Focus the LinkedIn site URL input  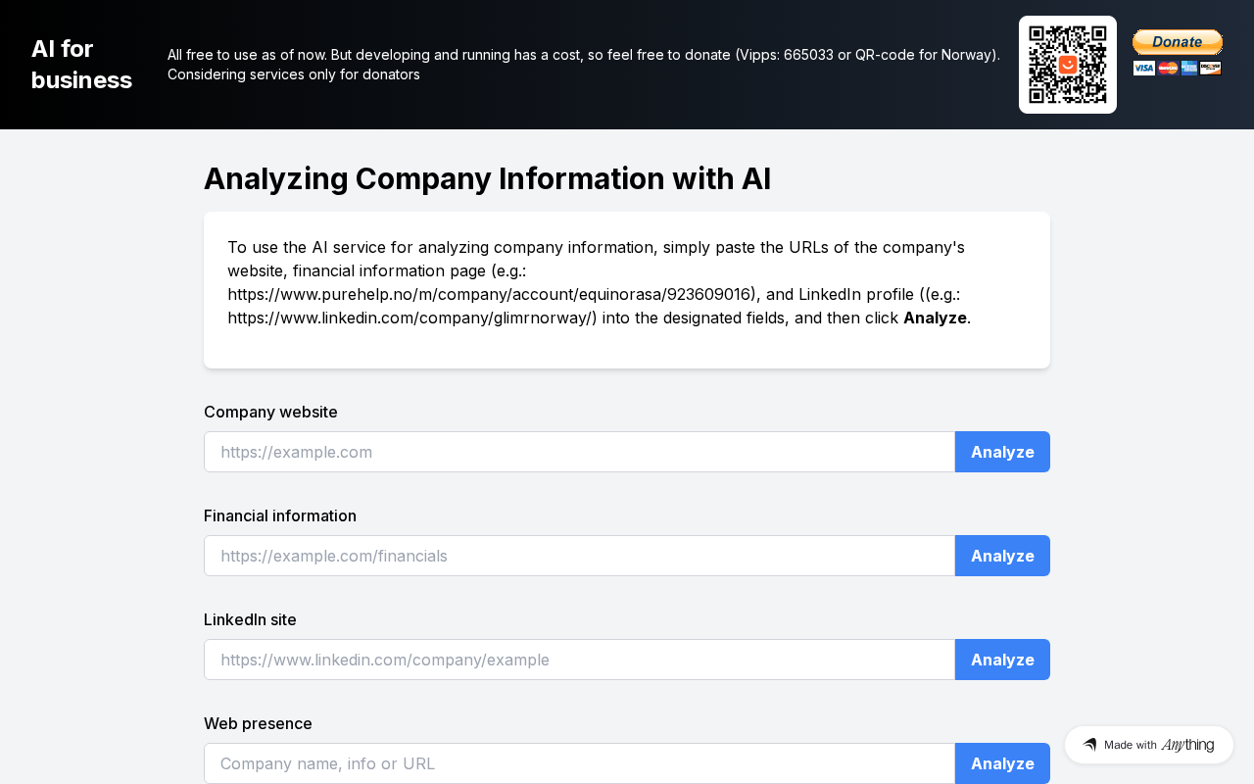579,660
